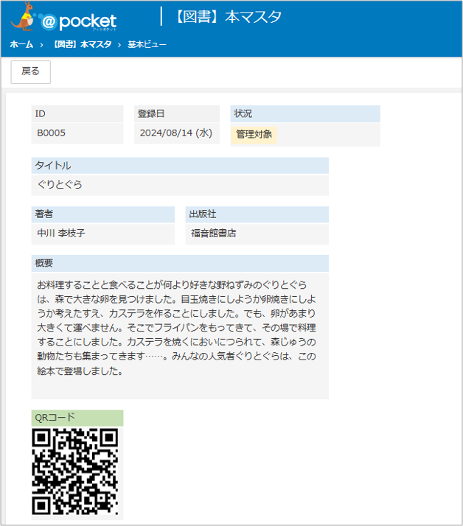Image resolution: width=463 pixels, height=526 pixels.
Task: Click the QR code image
Action: 75,471
